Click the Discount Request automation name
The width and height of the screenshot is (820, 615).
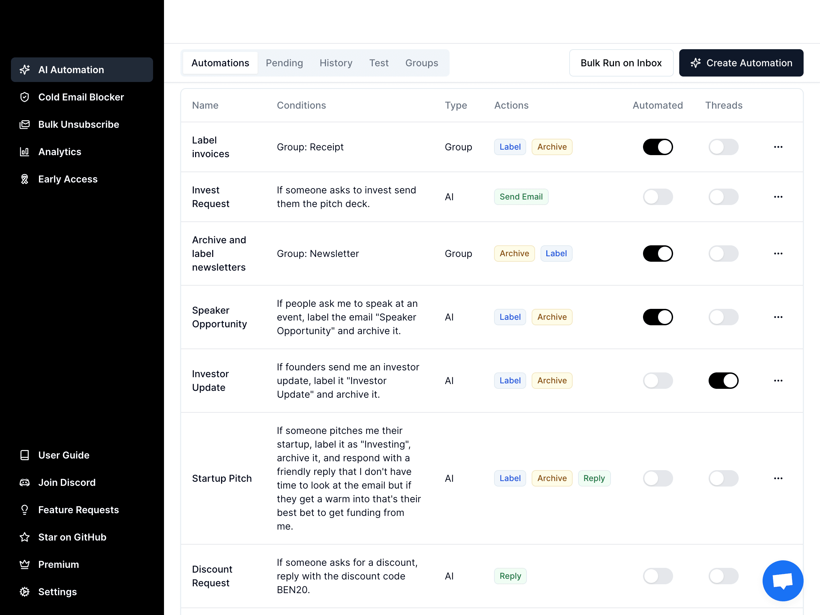[212, 576]
